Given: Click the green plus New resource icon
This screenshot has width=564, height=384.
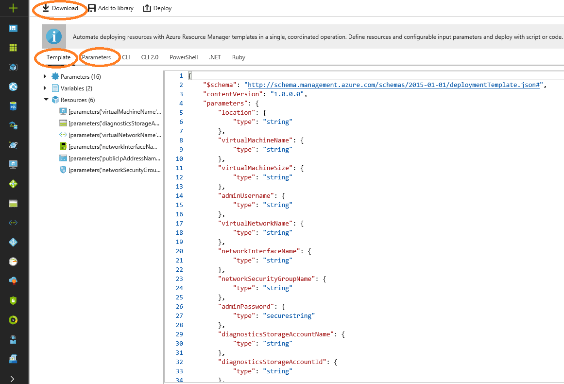Looking at the screenshot, I should 13,8.
